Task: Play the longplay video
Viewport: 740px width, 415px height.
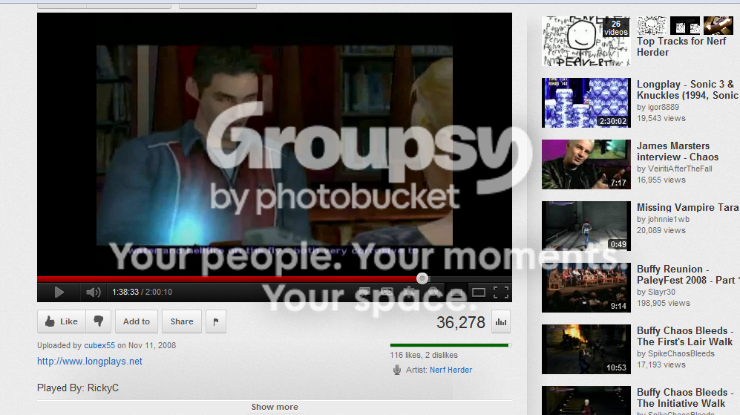Action: point(59,293)
